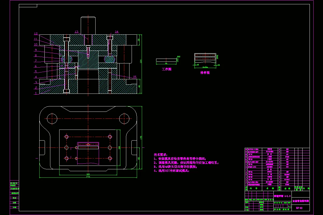Image resolution: width=323 pixels, height=215 pixels.
Task: Click the 160 width dimension text
Action: tap(88, 174)
